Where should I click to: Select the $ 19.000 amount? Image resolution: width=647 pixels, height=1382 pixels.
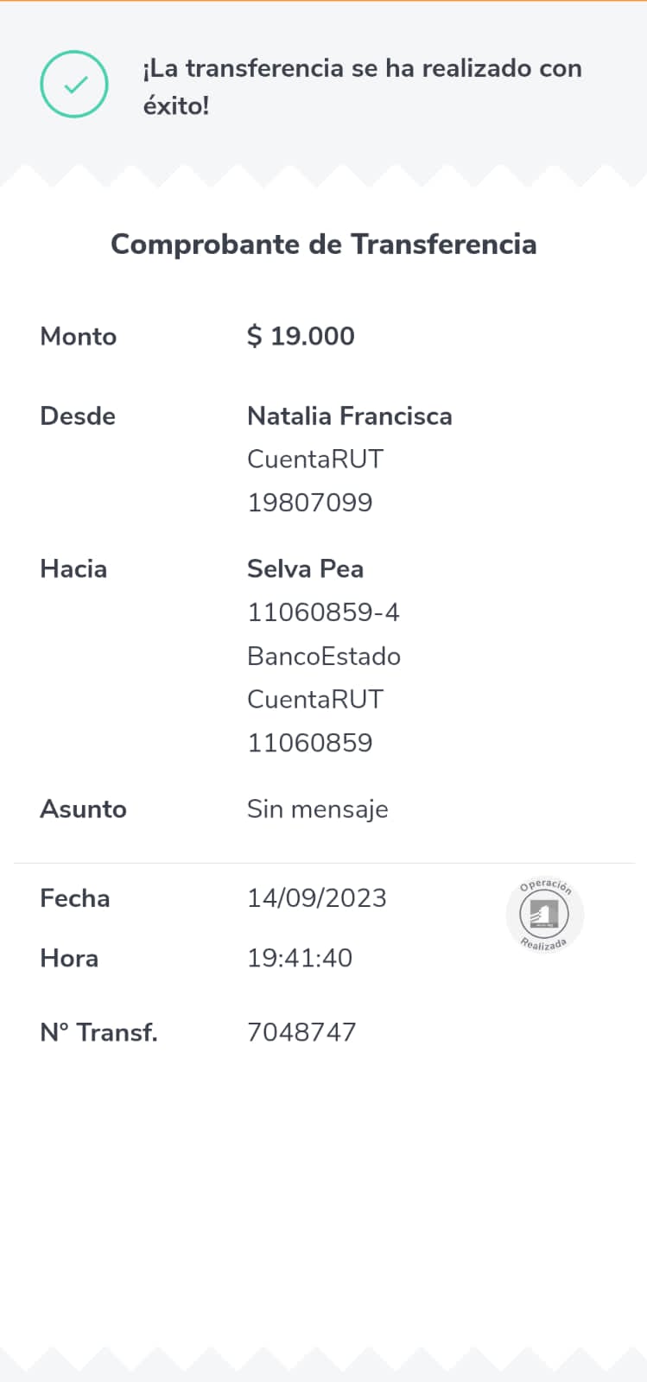(301, 336)
